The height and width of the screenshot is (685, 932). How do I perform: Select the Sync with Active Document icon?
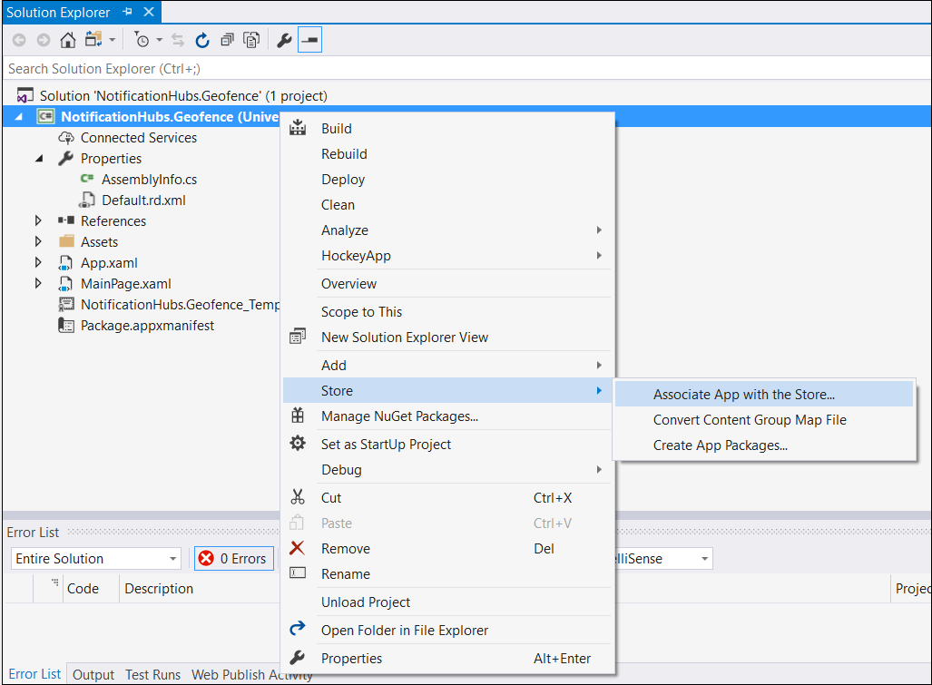(x=179, y=40)
